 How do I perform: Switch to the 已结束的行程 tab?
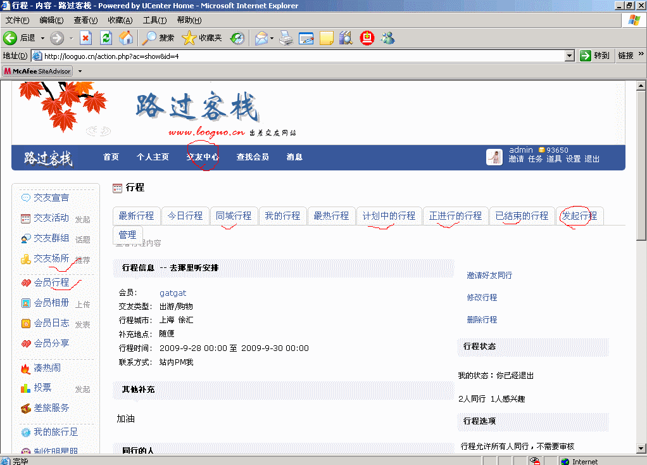[x=522, y=216]
